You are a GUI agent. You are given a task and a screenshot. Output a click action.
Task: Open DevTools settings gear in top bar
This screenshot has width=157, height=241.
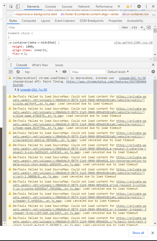pyautogui.click(x=139, y=6)
